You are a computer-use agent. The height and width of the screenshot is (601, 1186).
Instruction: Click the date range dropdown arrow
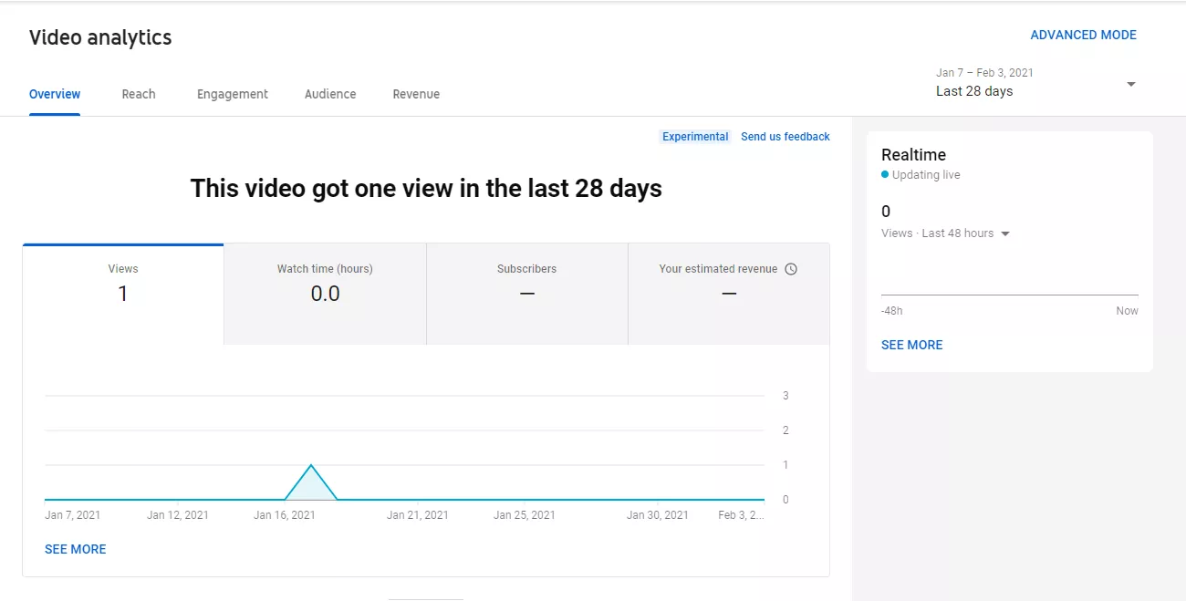pos(1130,84)
